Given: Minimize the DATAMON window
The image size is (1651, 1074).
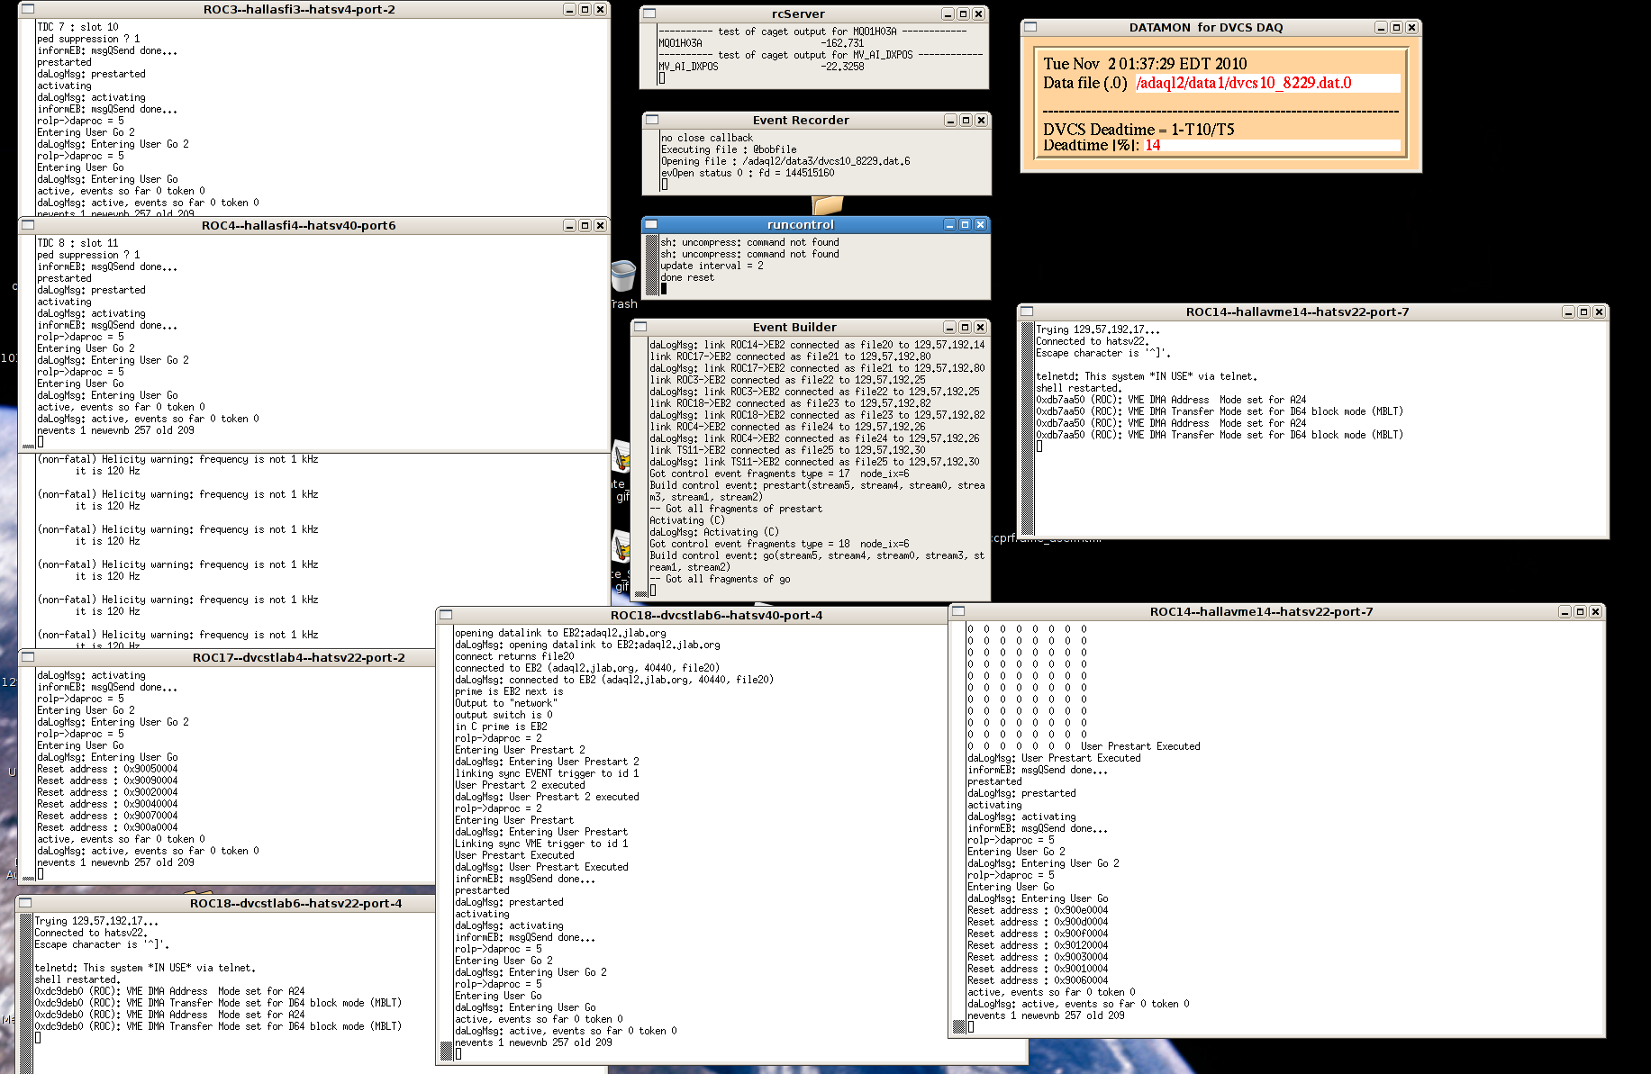Looking at the screenshot, I should point(1381,27).
